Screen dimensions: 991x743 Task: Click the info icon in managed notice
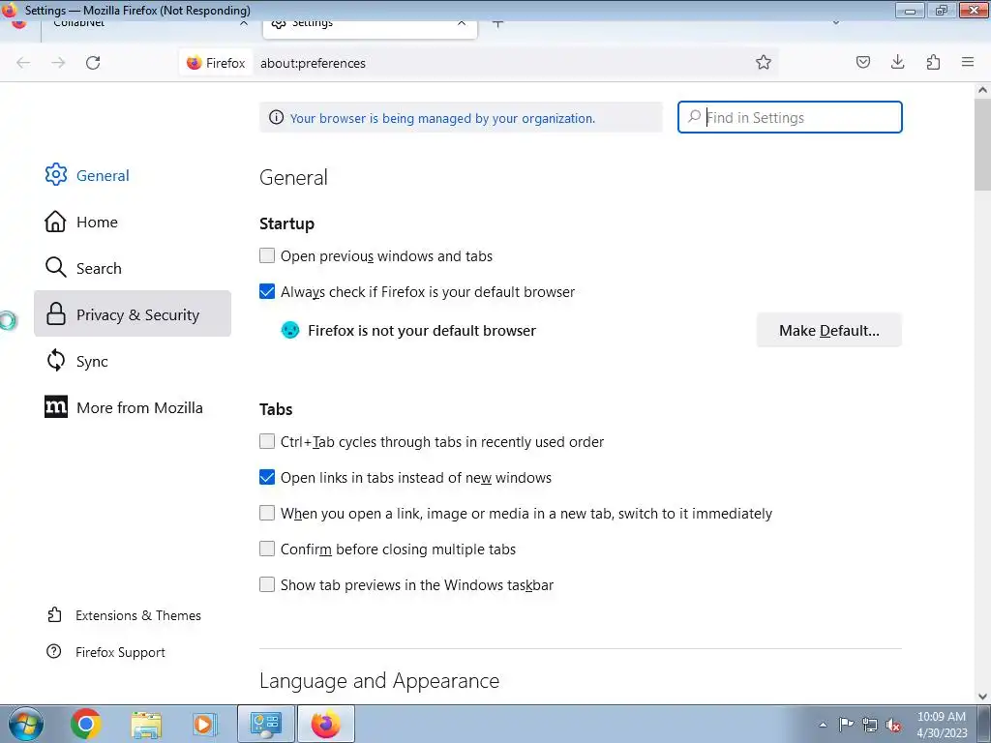pyautogui.click(x=276, y=117)
